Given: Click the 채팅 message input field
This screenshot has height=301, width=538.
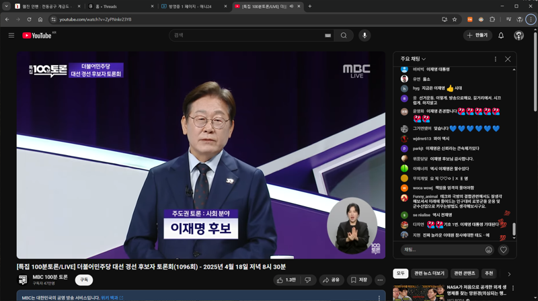Looking at the screenshot, I should pos(443,249).
